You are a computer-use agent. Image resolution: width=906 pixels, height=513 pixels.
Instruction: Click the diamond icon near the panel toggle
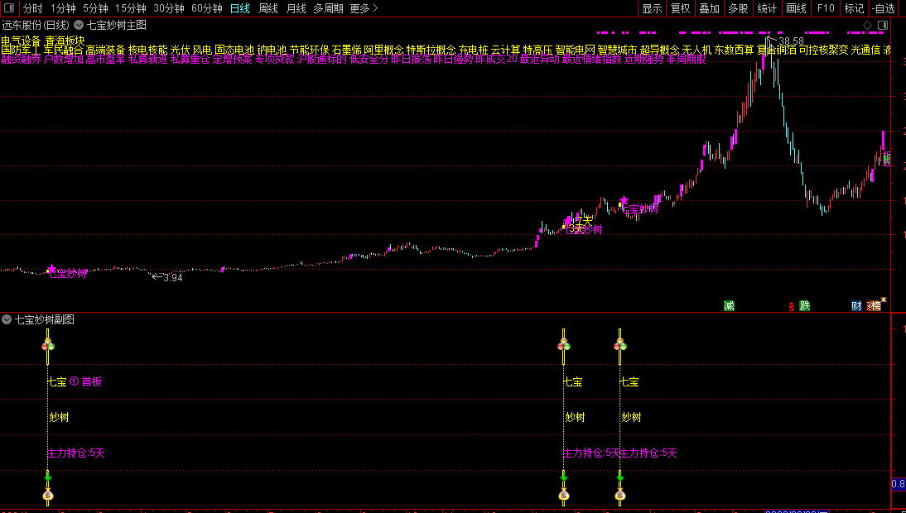click(867, 25)
